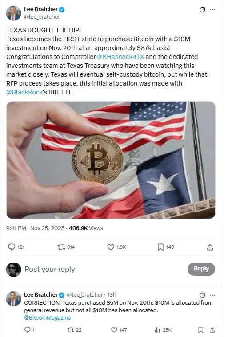Follow the @BitcoinMagazine mention link
Screen dimensions: 232x337
tap(48, 317)
